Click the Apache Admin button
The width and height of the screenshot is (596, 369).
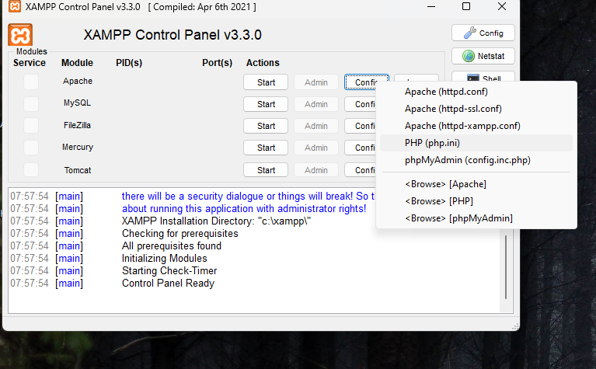pyautogui.click(x=315, y=82)
